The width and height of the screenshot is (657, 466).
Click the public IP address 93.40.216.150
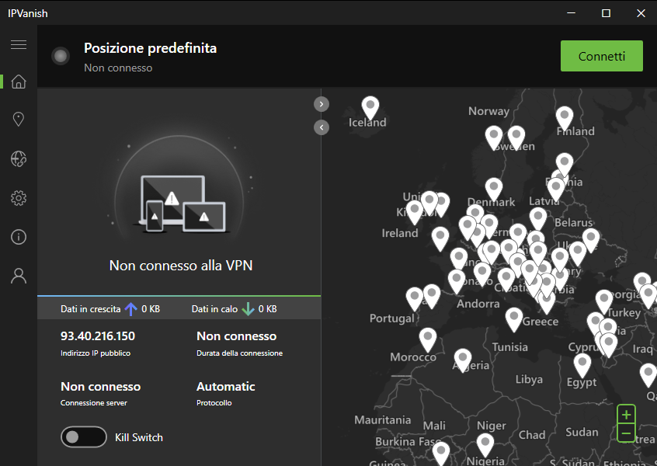(98, 336)
